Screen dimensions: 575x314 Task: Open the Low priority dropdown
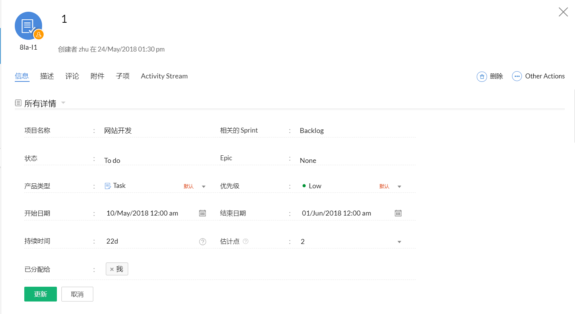[x=399, y=186]
